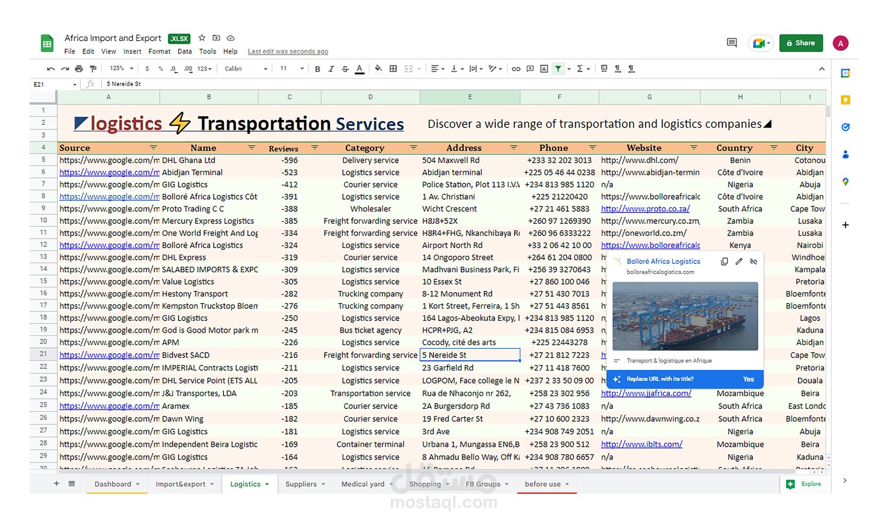
Task: Toggle the filter funnel button
Action: click(558, 68)
